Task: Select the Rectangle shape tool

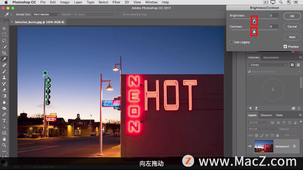Action: 4,133
